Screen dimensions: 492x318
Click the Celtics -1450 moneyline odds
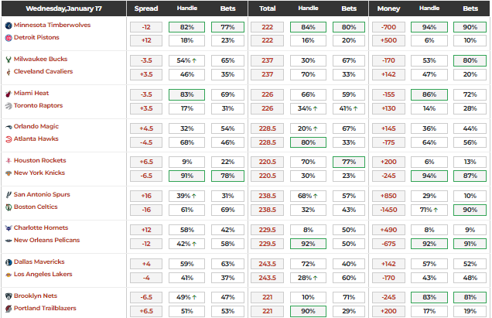pyautogui.click(x=390, y=209)
